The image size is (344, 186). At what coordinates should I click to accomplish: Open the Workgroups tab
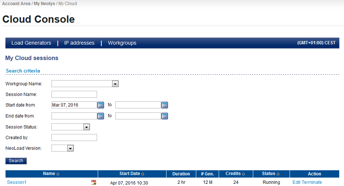pyautogui.click(x=122, y=43)
